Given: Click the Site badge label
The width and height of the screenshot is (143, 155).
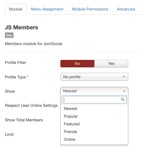Looking at the screenshot, I should pos(9,35).
